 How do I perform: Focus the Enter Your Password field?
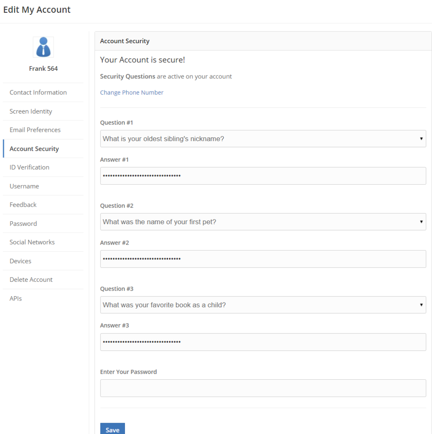pos(263,388)
